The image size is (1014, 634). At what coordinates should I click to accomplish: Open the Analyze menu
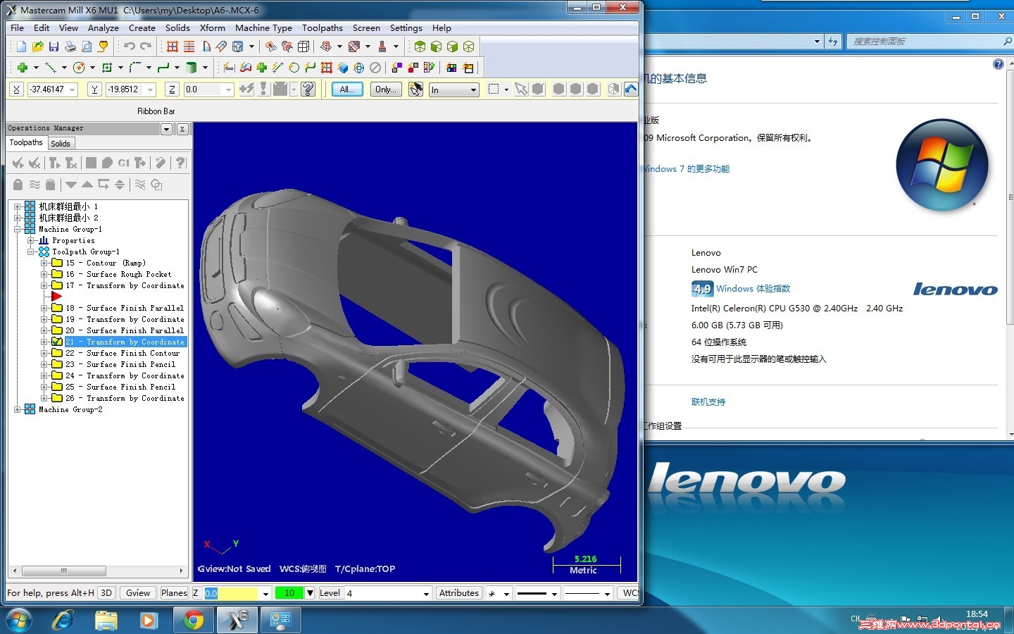(x=103, y=28)
